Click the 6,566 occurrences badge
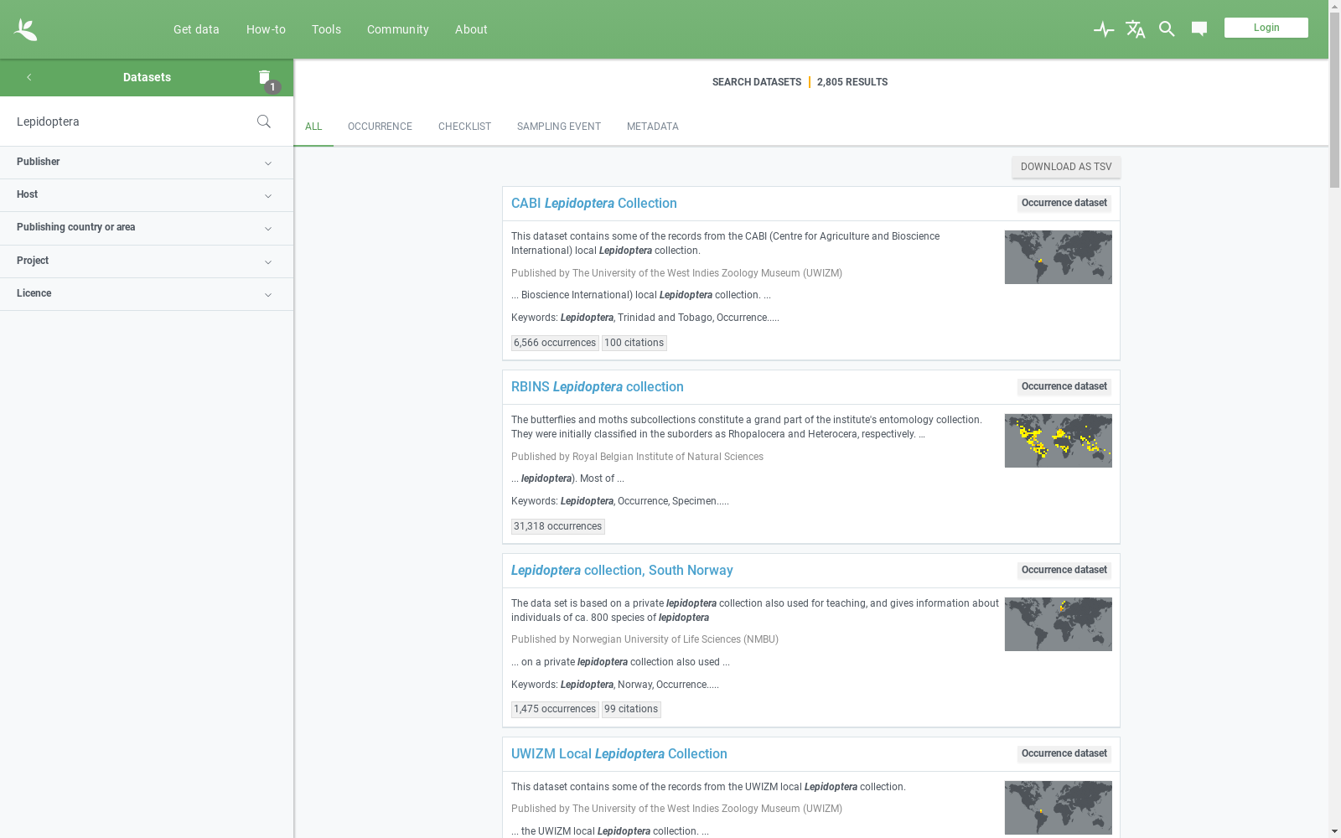This screenshot has width=1341, height=838. tap(555, 343)
